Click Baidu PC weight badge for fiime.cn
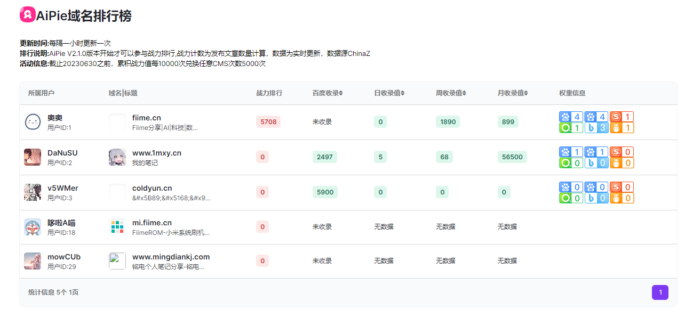This screenshot has width=693, height=326. pyautogui.click(x=571, y=117)
